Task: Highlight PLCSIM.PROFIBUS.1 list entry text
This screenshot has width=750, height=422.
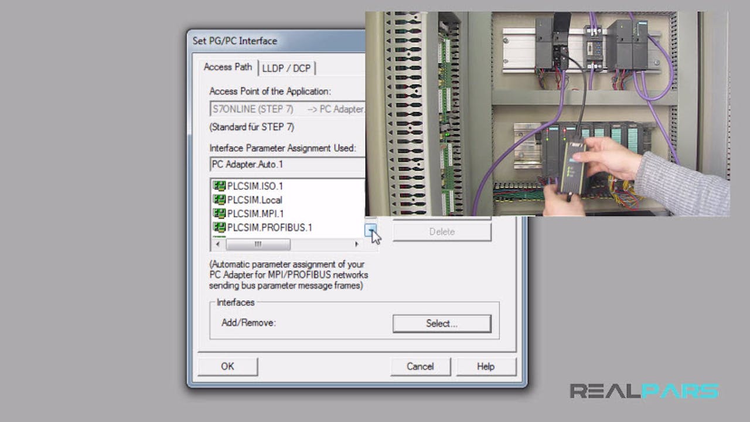Action: coord(270,227)
